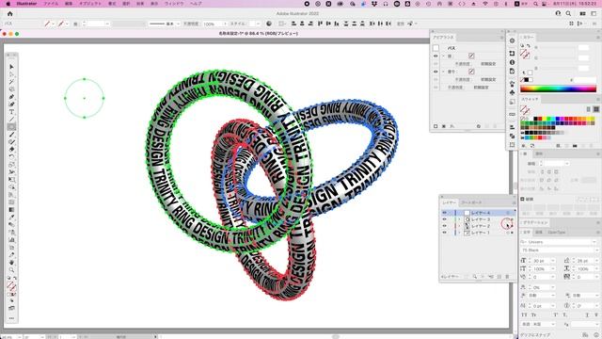
Task: Click the Illustrator app menu
Action: coord(26,4)
